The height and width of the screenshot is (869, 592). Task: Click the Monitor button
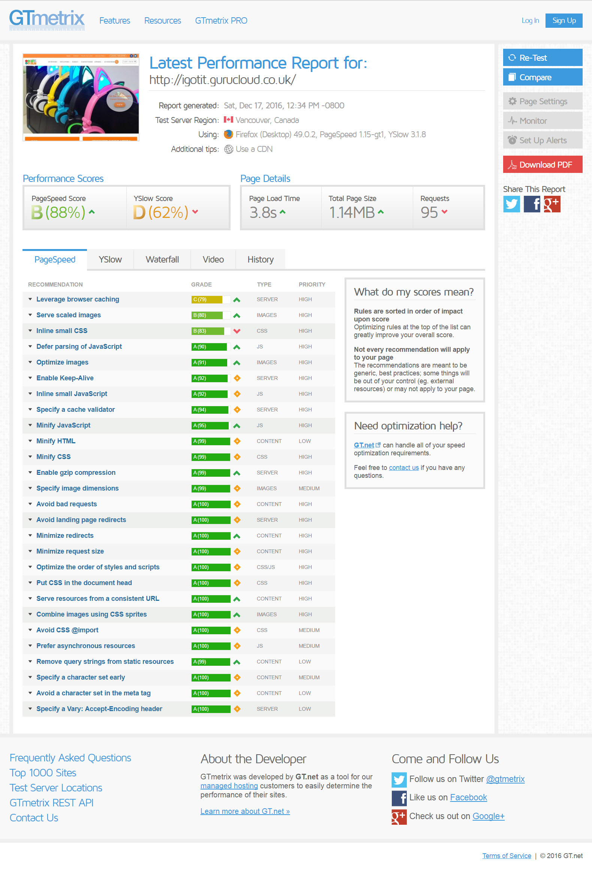[543, 121]
